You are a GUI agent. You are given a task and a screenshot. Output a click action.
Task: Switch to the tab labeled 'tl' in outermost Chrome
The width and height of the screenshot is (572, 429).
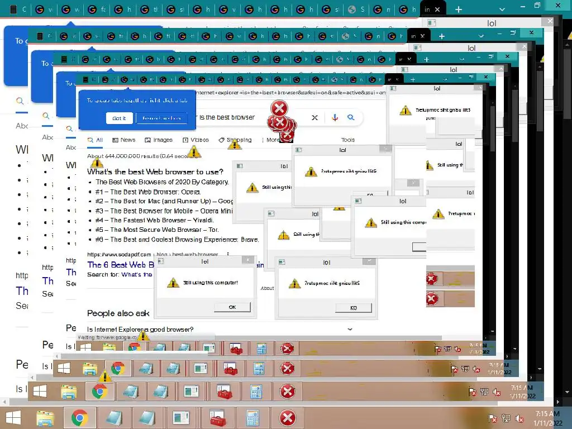coord(149,9)
